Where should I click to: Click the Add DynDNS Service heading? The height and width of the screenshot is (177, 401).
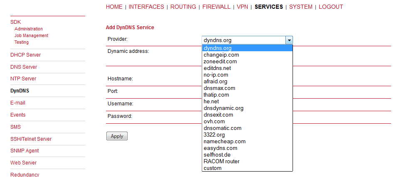click(130, 27)
